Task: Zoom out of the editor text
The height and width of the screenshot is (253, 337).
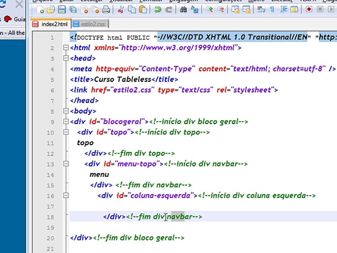Action: [x=220, y=9]
